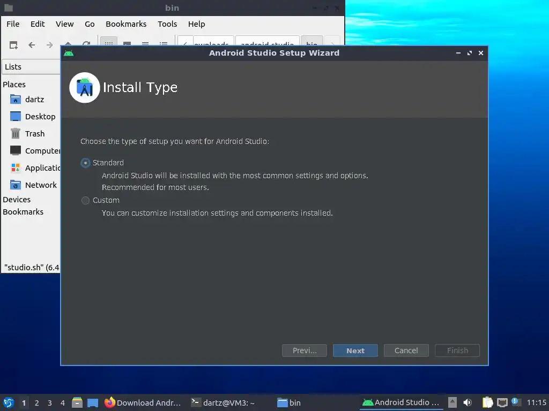
Task: Click the Applications grid icon in sidebar
Action: click(x=16, y=168)
